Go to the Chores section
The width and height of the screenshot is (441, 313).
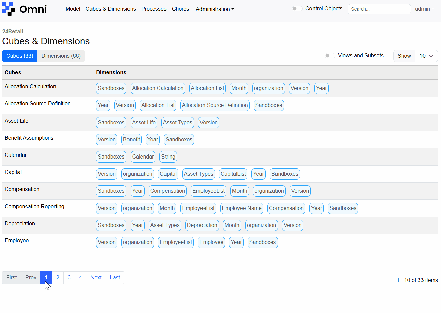(180, 9)
